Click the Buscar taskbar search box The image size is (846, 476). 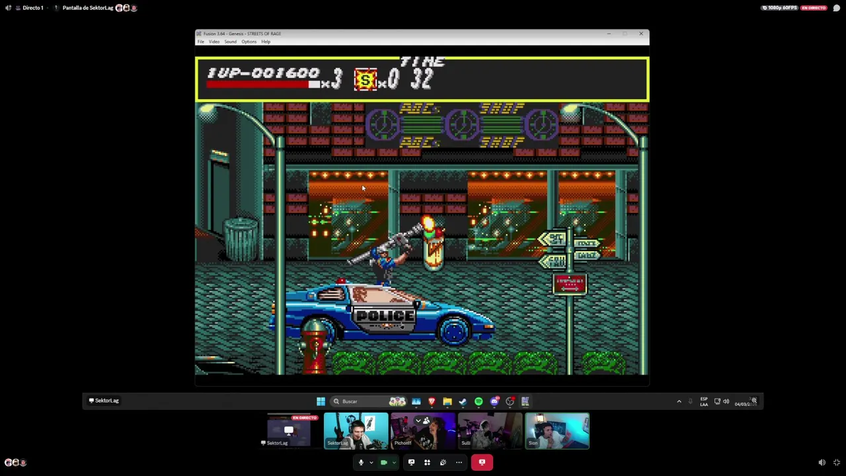point(368,401)
